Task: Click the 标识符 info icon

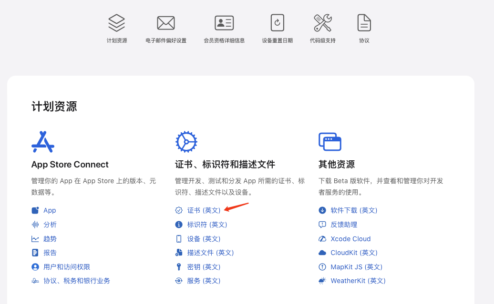Action: pos(179,225)
